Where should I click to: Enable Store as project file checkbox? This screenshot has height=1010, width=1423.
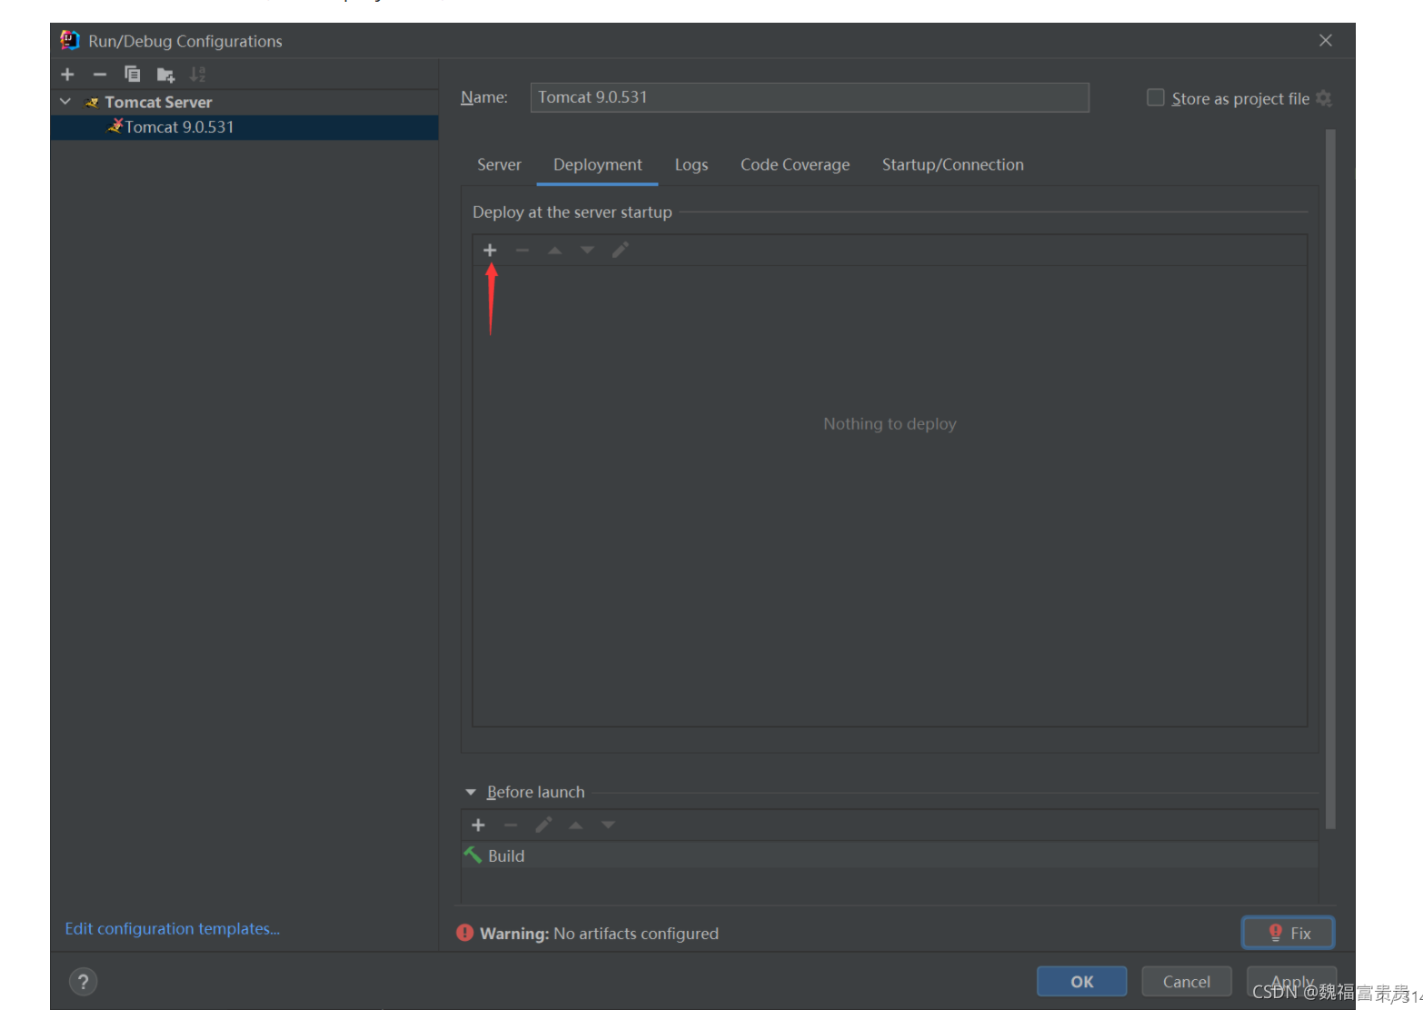1156,98
